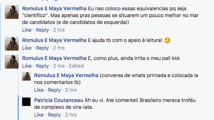Open the author name link on the "Eu nao coloco" comment
Screen dimensions: 214x120
point(54,8)
